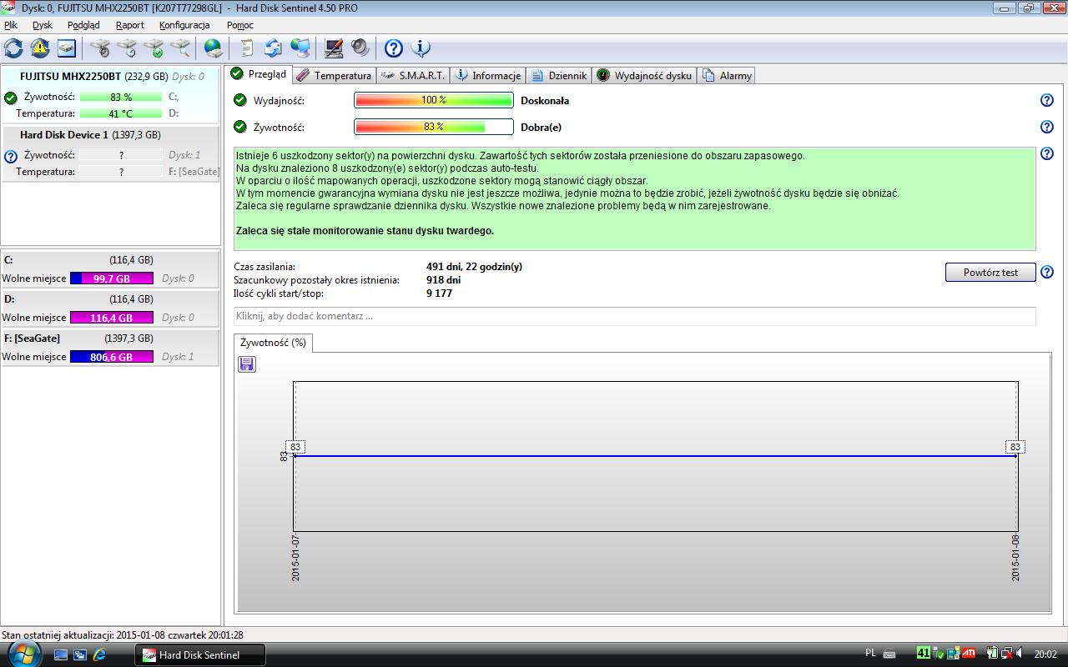
Task: Click the PL language indicator in taskbar
Action: point(871,654)
